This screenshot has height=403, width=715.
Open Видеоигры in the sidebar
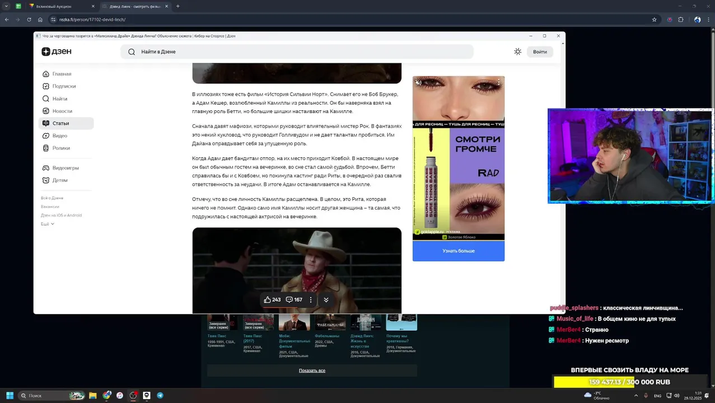(66, 168)
